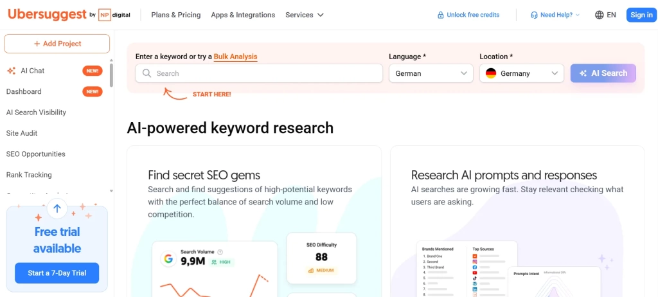
Task: Open the Services menu
Action: click(x=305, y=15)
